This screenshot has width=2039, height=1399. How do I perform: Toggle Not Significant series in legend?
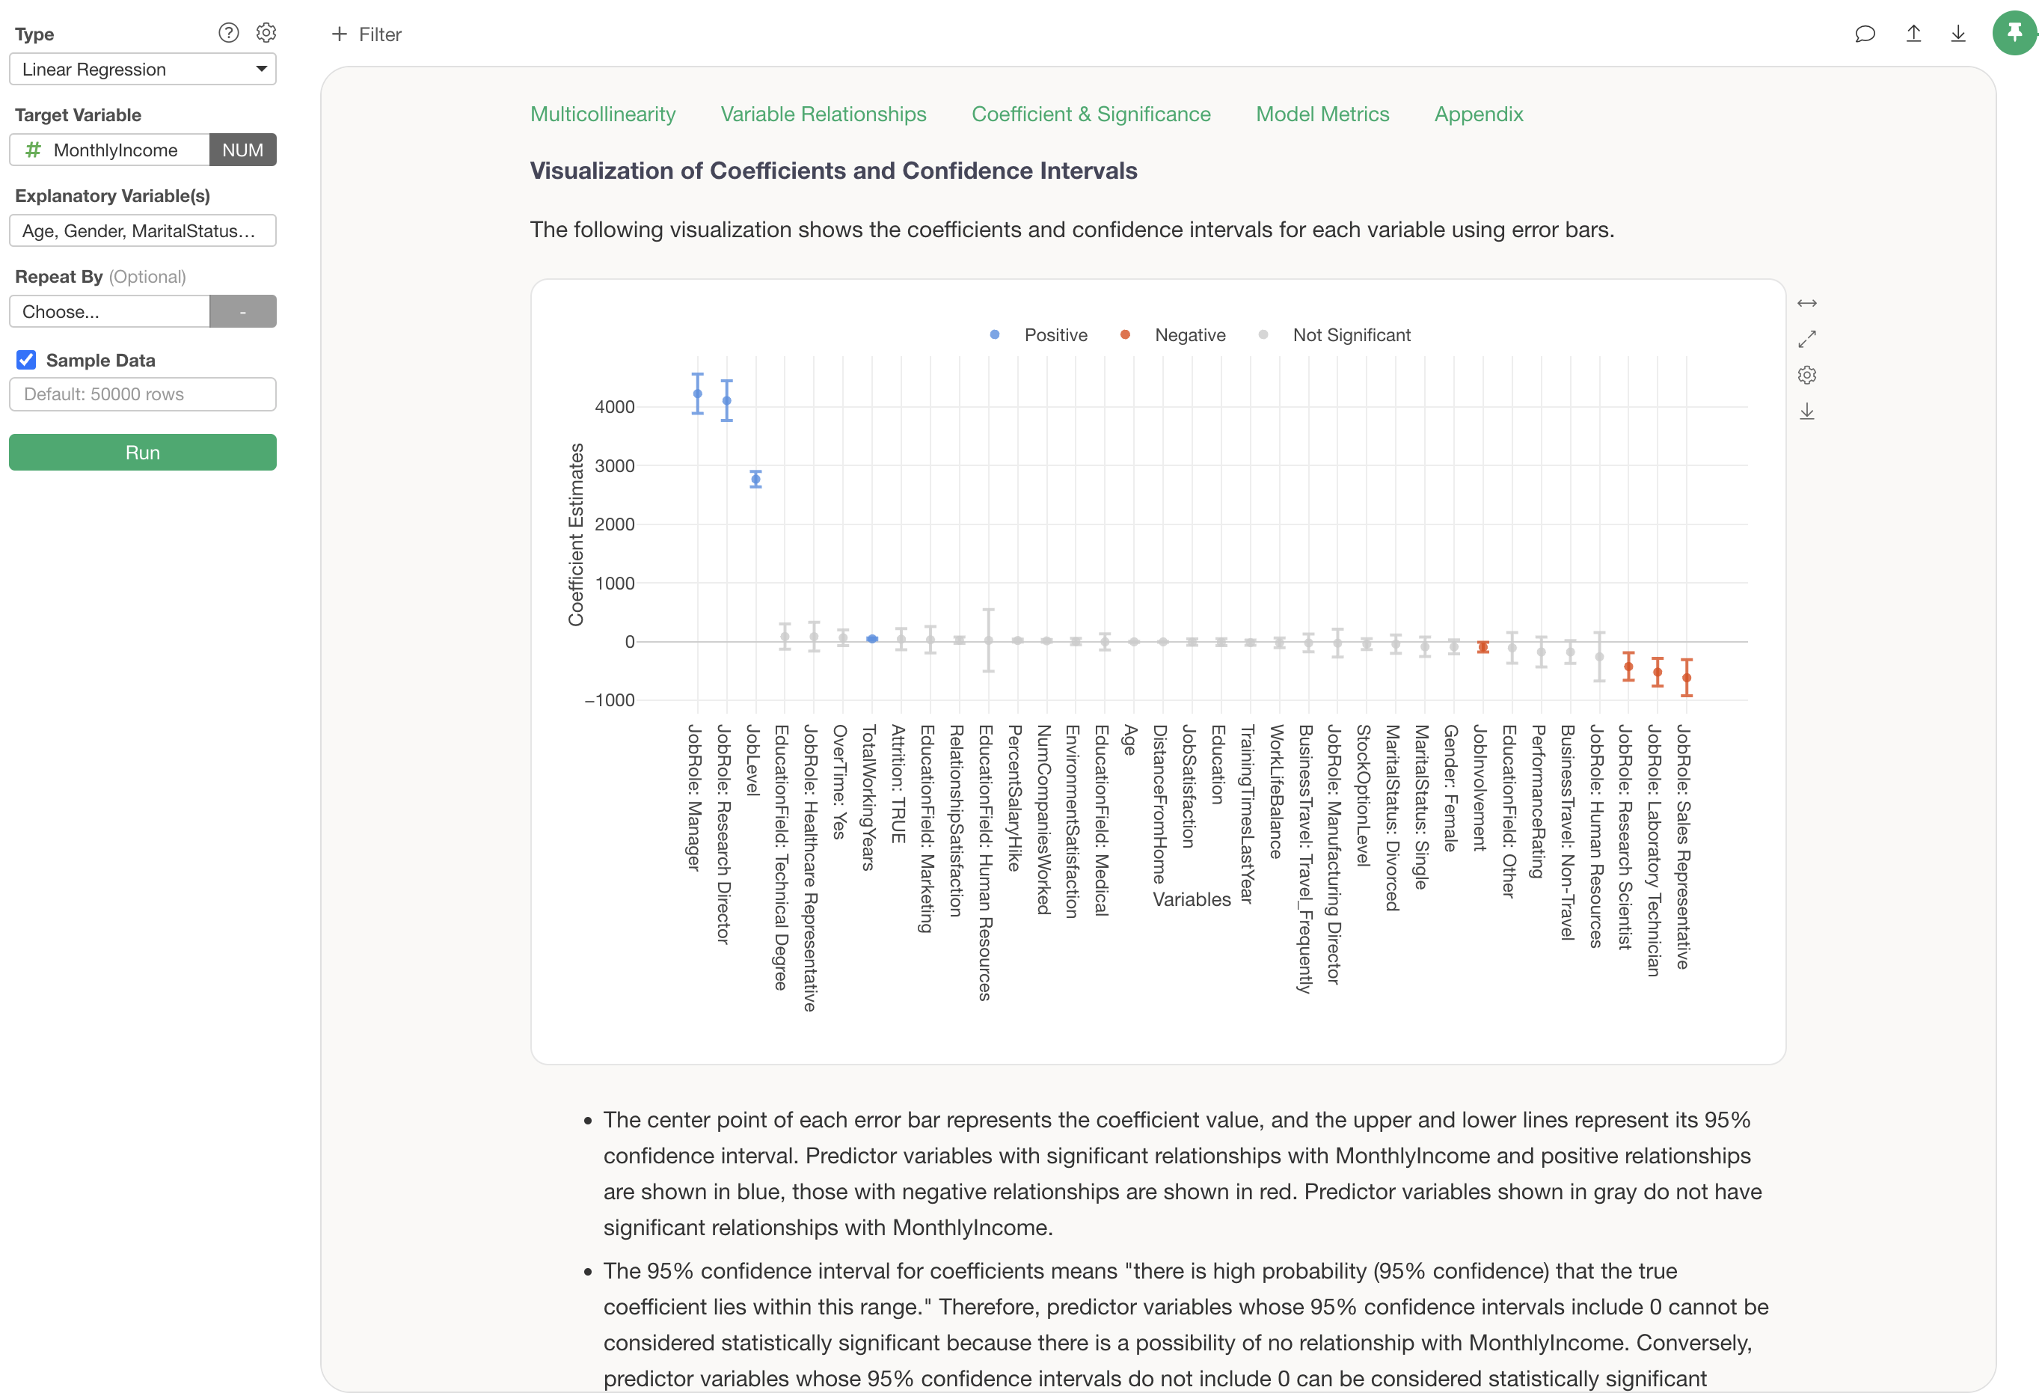pyautogui.click(x=1334, y=335)
